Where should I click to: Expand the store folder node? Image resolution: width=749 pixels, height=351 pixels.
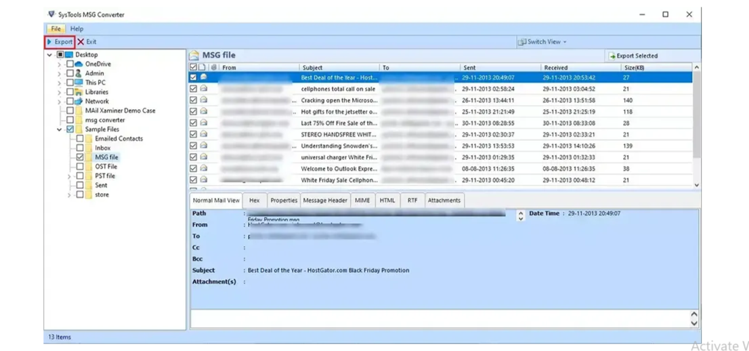click(x=69, y=194)
